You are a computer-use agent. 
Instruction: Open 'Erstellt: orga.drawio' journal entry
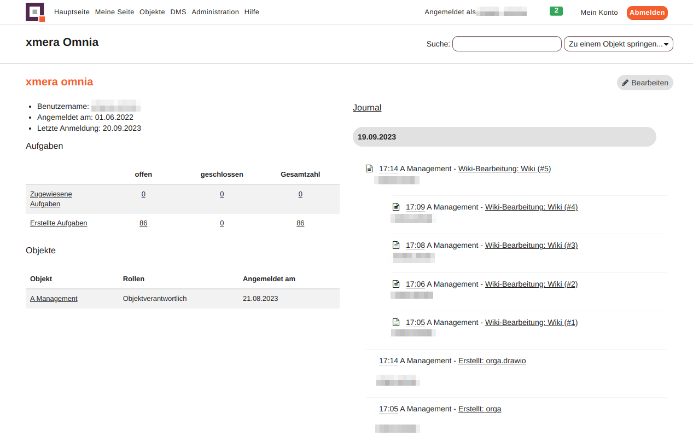click(492, 361)
